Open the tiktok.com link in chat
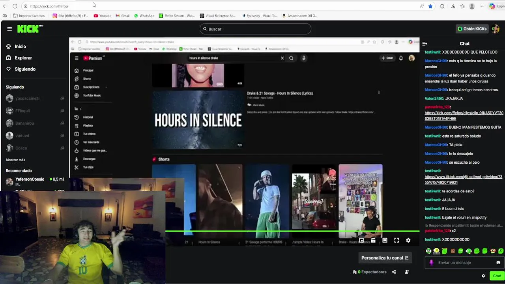505x284 pixels. pos(463,180)
